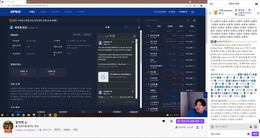Screen dimensions: 260x138
Task: Open the Upbit apps grid icon
Action: [192, 12]
